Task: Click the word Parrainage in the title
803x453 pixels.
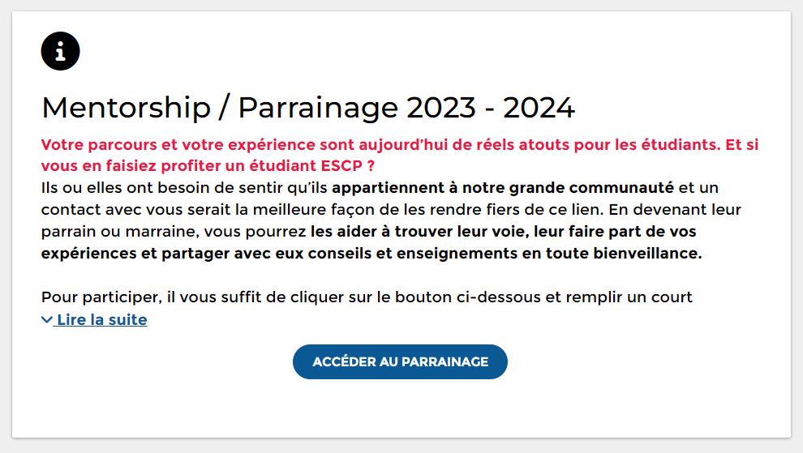Action: (317, 108)
